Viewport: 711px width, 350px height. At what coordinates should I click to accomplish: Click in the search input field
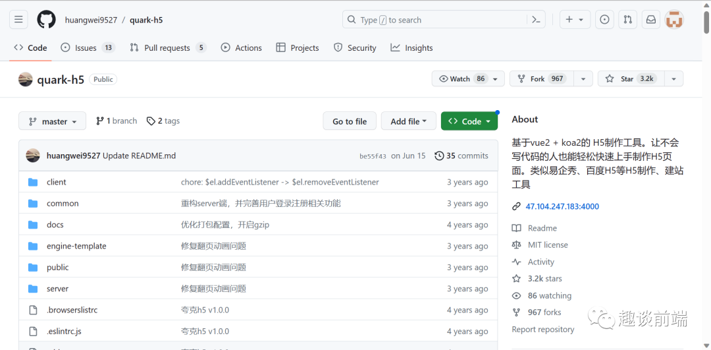point(434,20)
